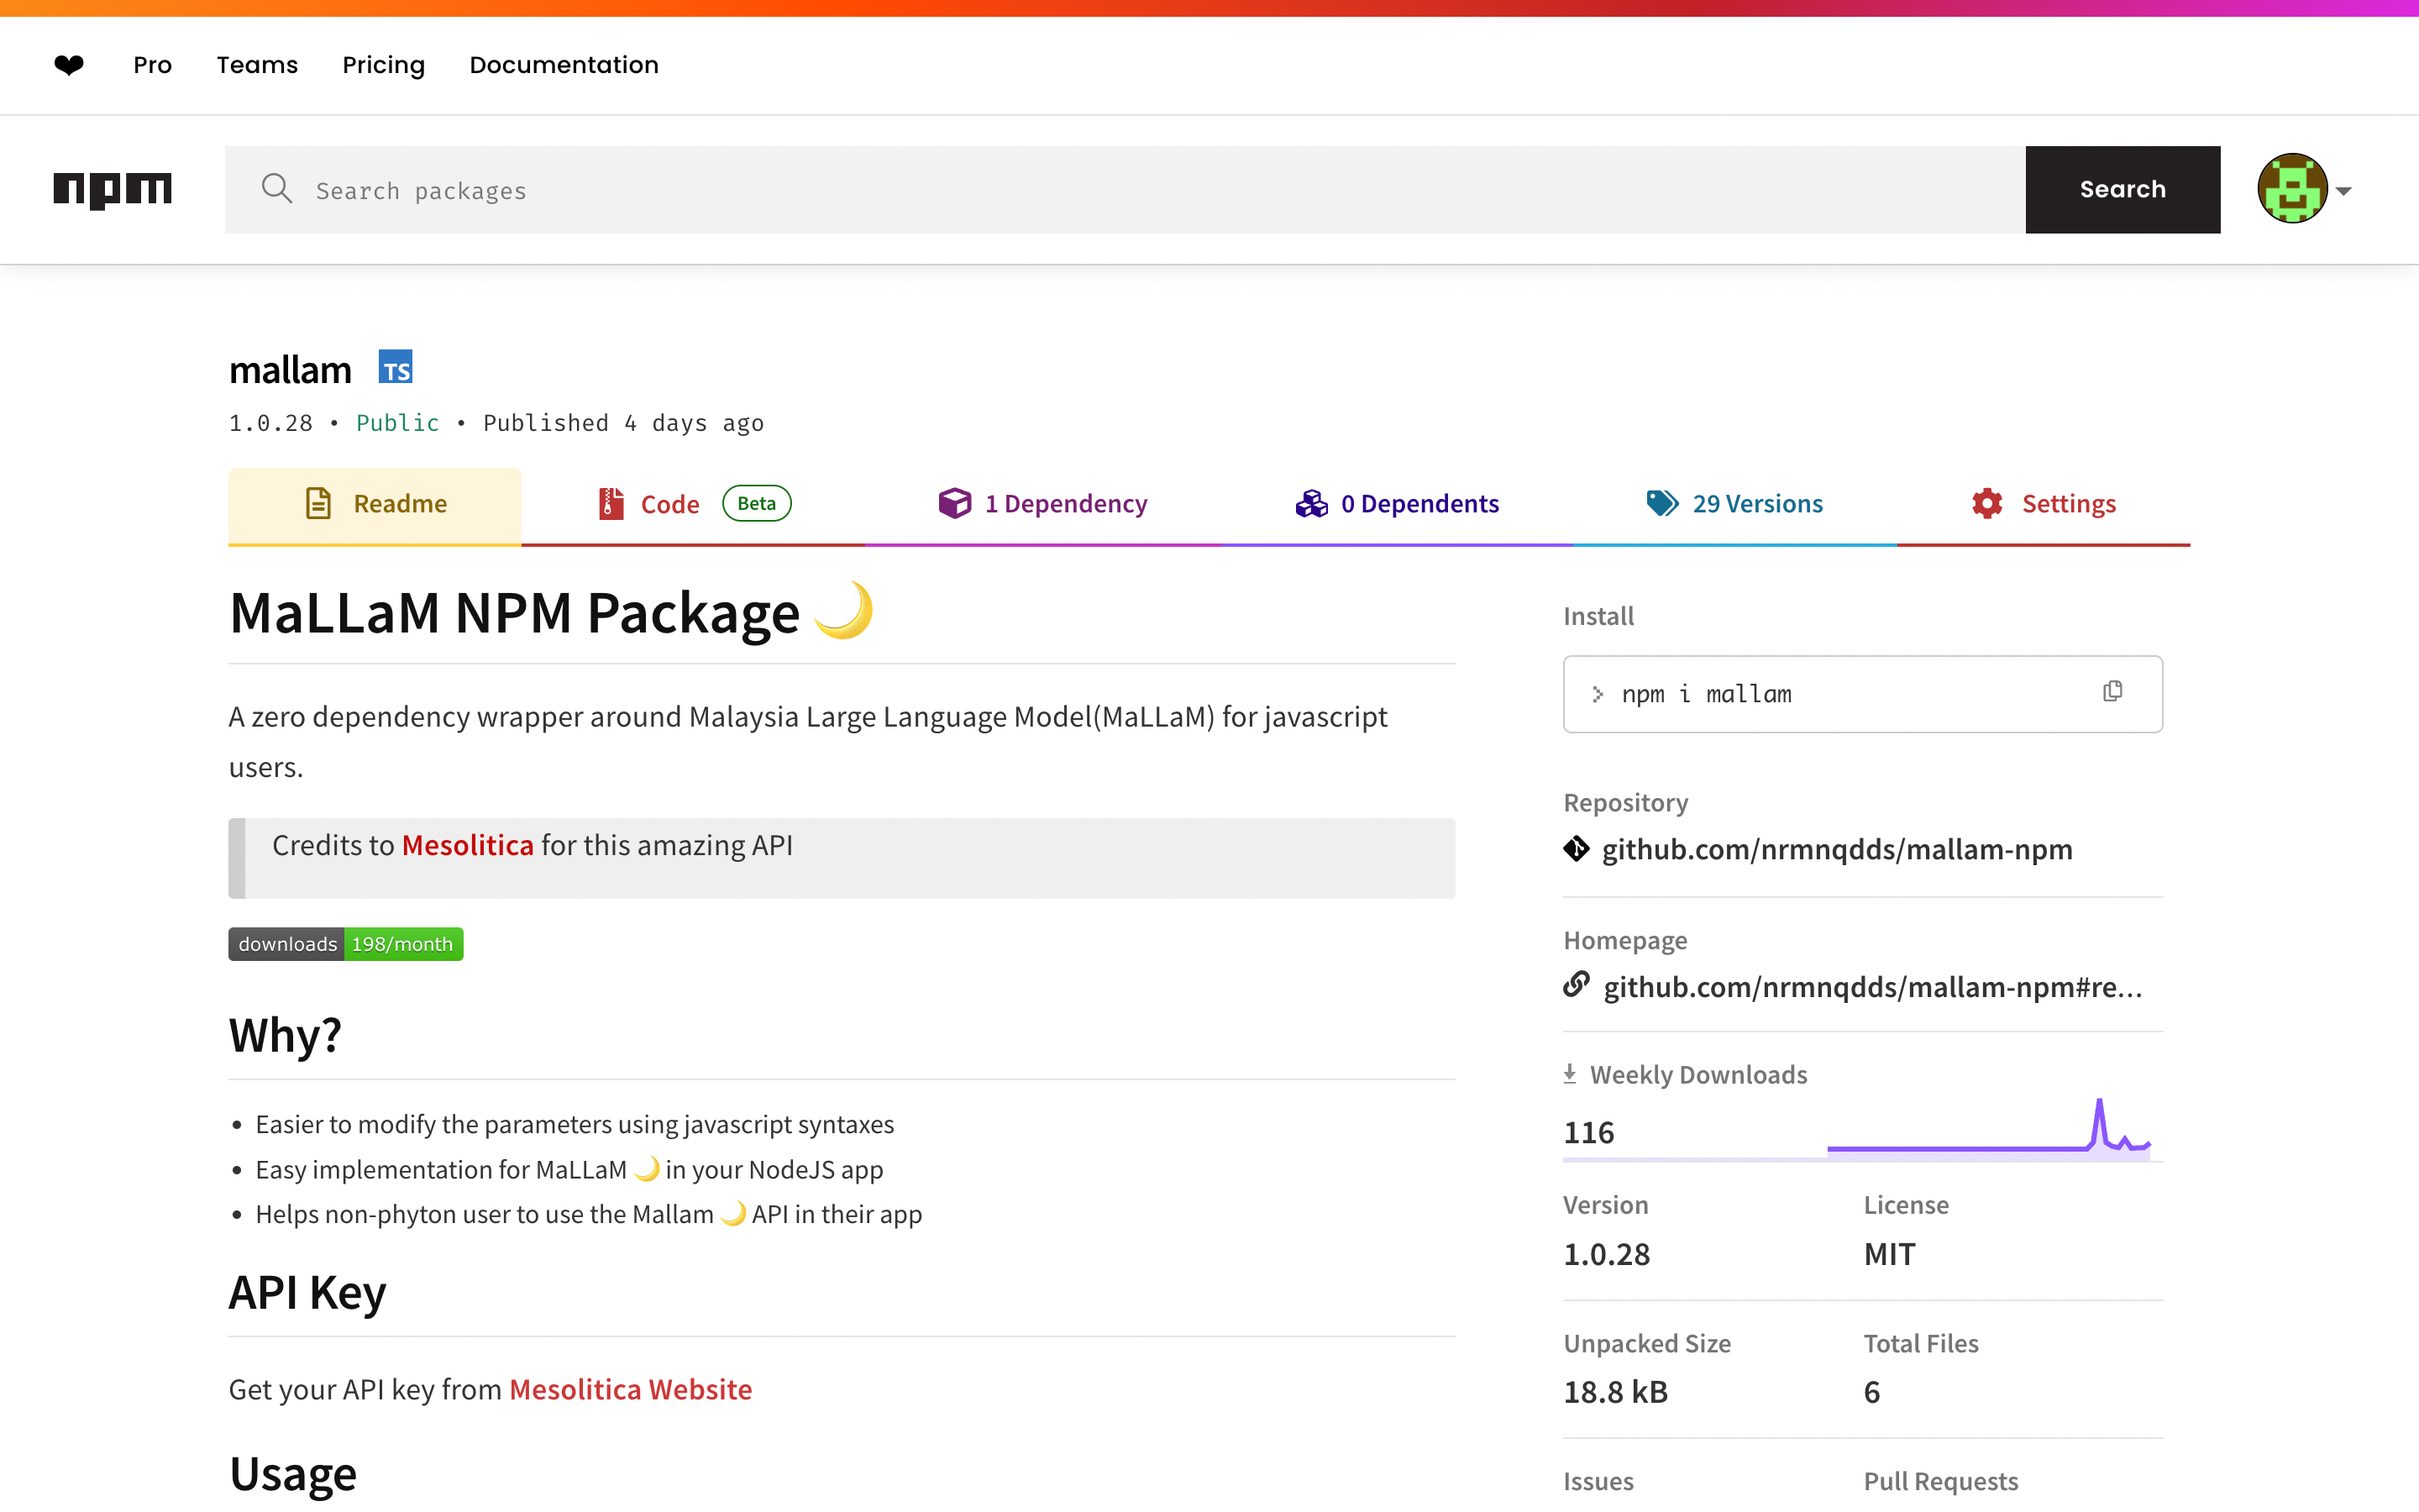Open the Mesolitica credits link
The height and width of the screenshot is (1512, 2419).
tap(468, 845)
